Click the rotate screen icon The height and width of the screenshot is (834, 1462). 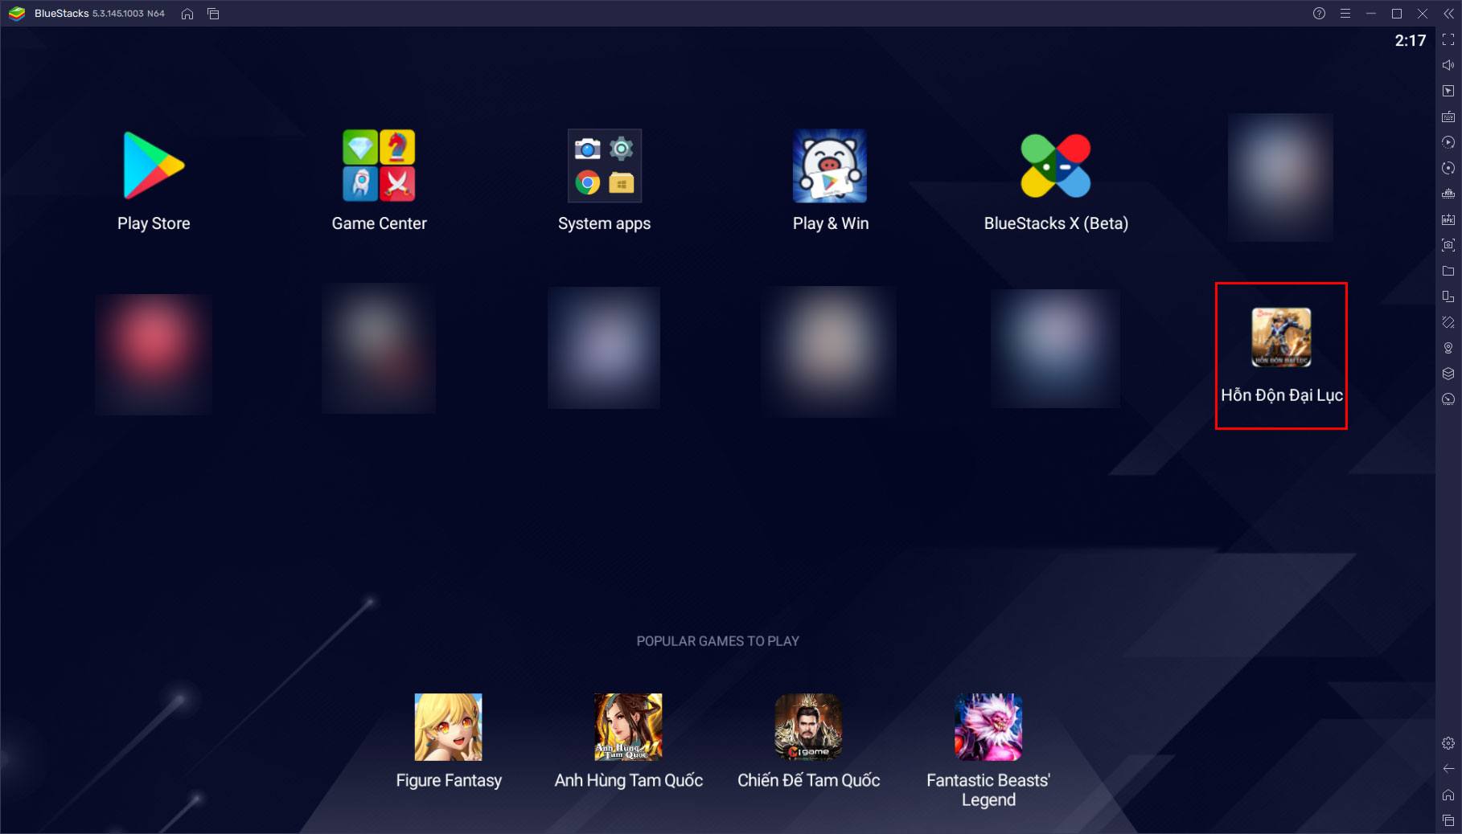pyautogui.click(x=1448, y=322)
